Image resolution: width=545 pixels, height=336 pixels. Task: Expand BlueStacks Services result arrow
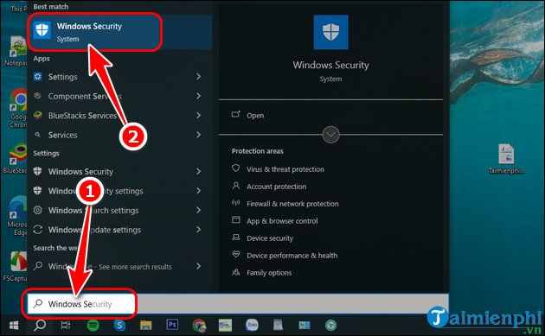click(198, 115)
